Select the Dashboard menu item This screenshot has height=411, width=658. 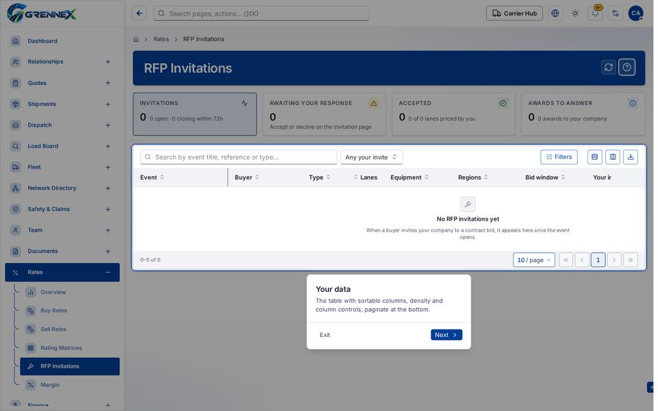[x=62, y=41]
